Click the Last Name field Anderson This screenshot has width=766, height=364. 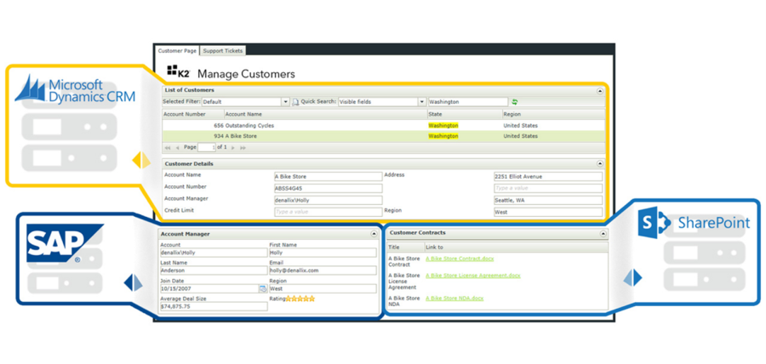214,270
